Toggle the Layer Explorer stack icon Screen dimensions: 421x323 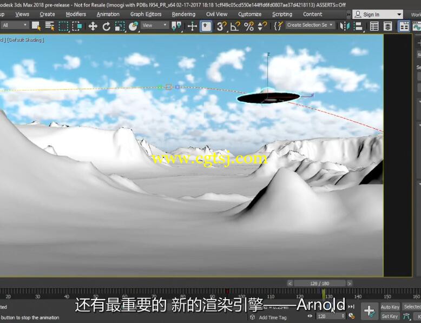coord(387,26)
